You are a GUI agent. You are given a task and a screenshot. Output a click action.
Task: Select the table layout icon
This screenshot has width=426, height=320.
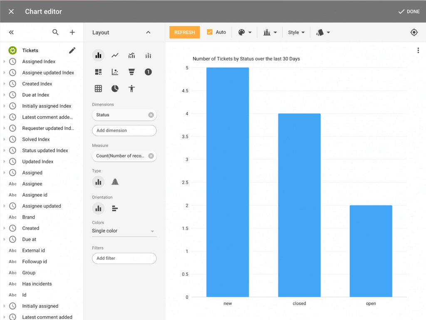[98, 88]
